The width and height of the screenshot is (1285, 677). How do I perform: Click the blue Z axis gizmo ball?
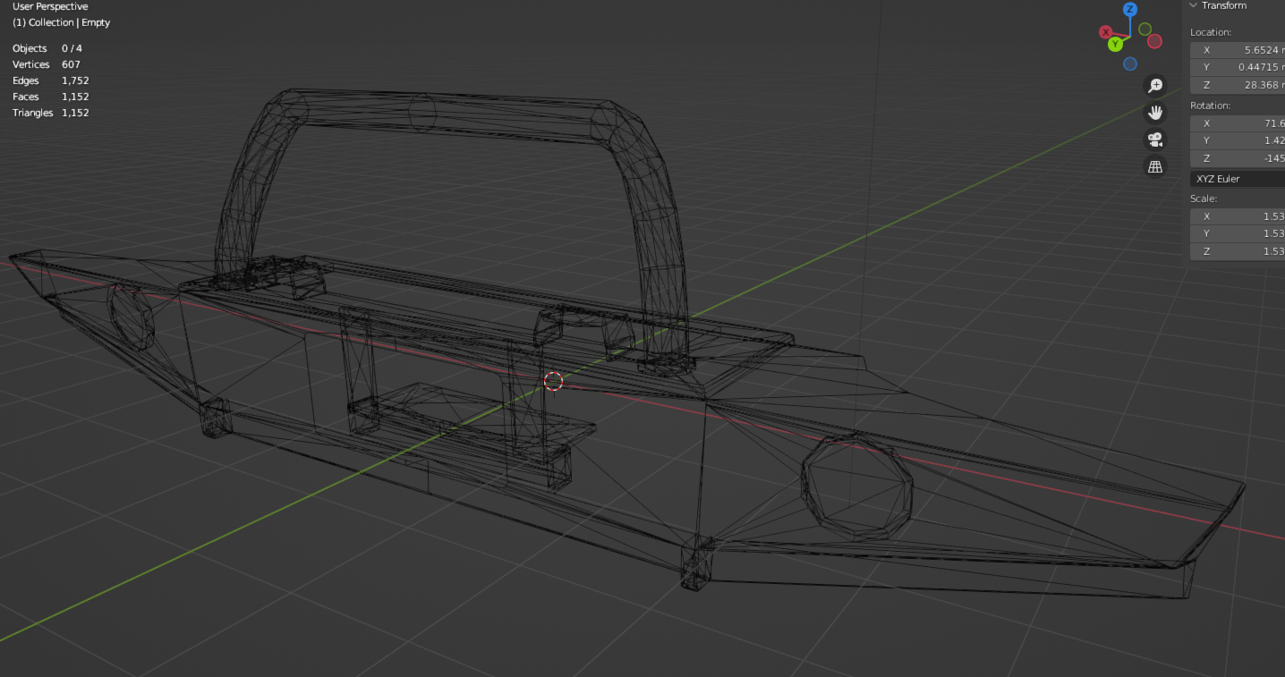[1130, 10]
